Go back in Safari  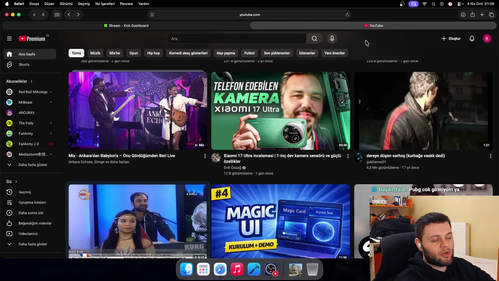pos(69,15)
